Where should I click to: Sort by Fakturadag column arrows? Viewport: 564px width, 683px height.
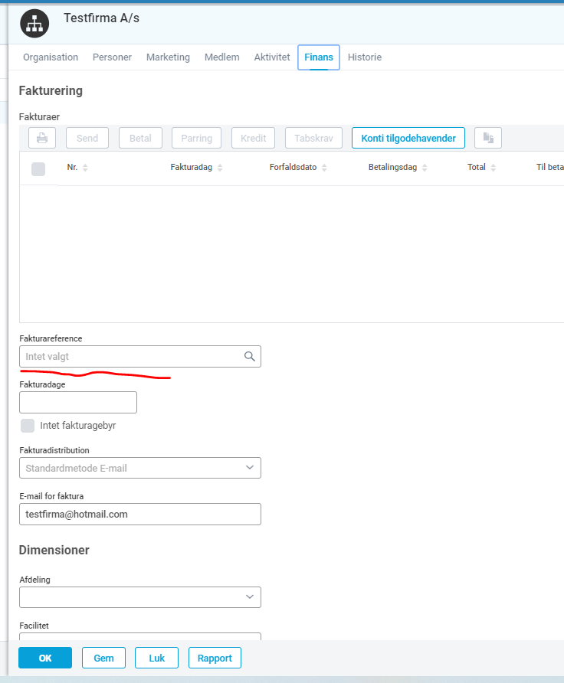tap(220, 168)
